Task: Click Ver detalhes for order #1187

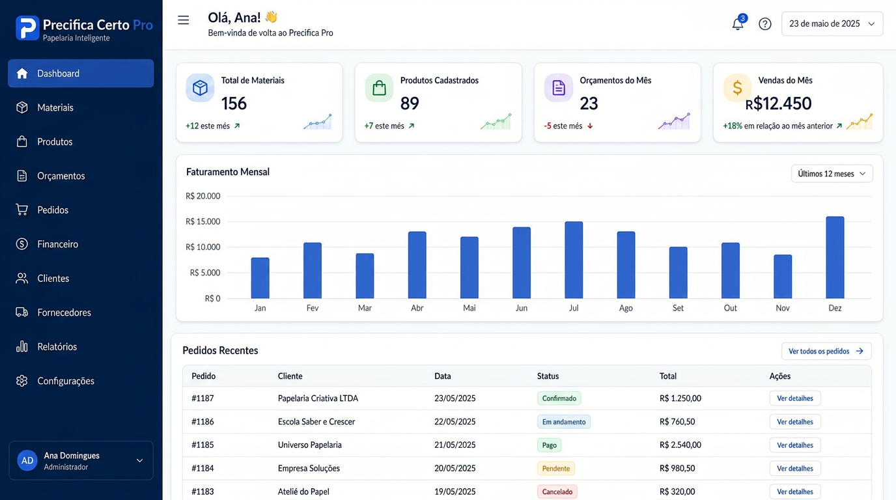Action: [x=795, y=398]
